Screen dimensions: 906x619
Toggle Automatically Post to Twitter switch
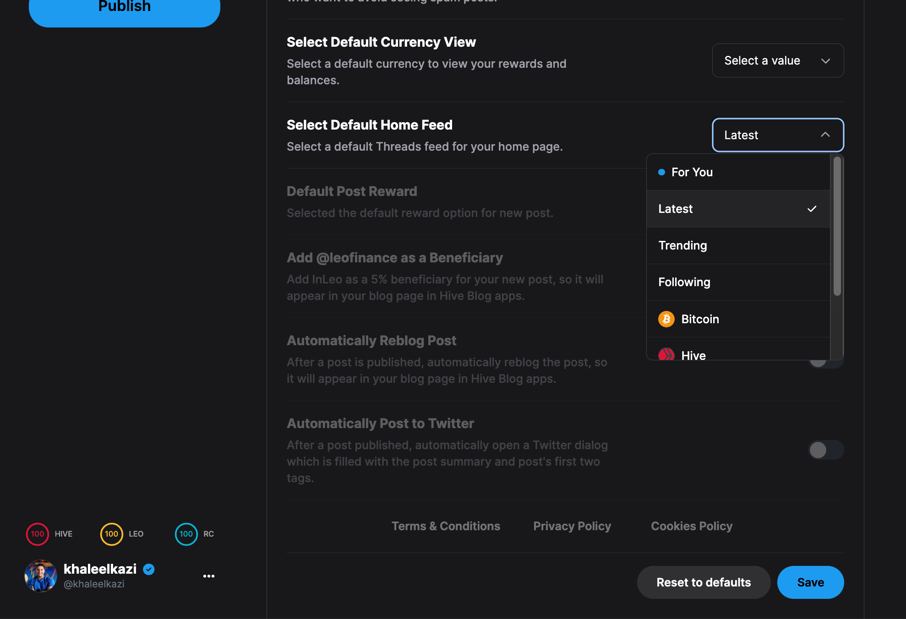825,450
